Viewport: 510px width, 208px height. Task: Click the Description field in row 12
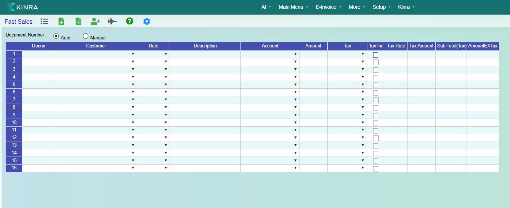point(205,138)
